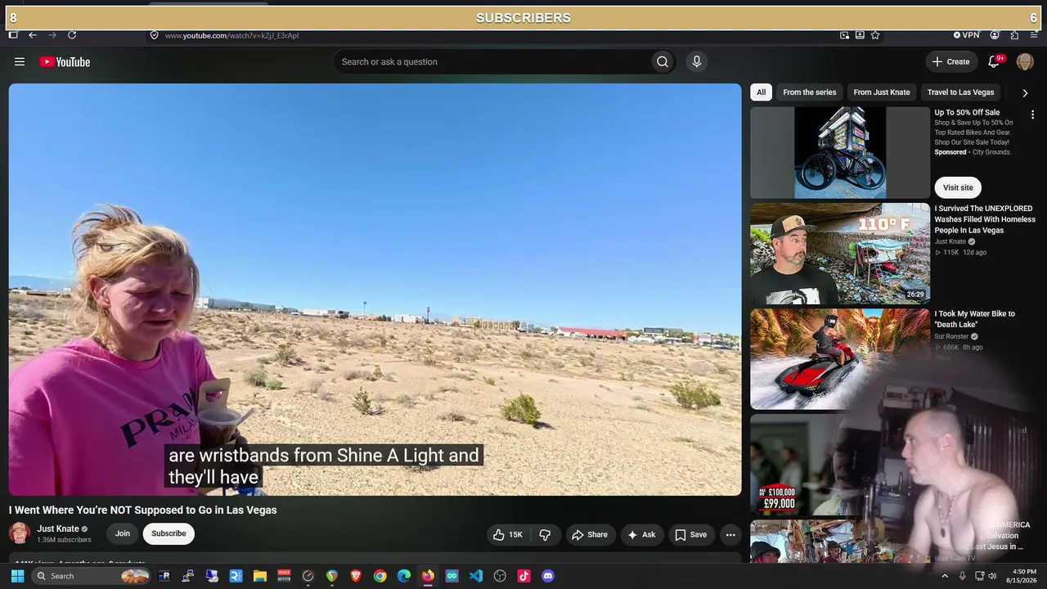Open Google Chrome from the taskbar
The height and width of the screenshot is (589, 1047).
pos(380,576)
